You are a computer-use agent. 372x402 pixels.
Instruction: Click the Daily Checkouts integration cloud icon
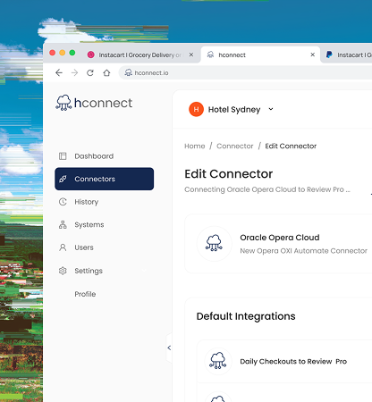tap(218, 361)
